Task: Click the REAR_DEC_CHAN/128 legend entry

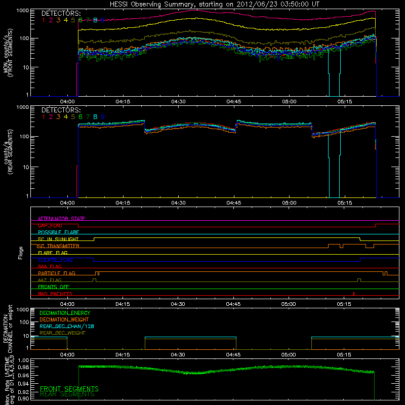Action: (67, 326)
